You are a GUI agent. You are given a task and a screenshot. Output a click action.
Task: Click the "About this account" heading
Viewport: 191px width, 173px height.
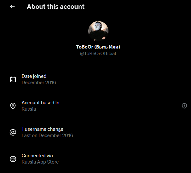tap(55, 7)
